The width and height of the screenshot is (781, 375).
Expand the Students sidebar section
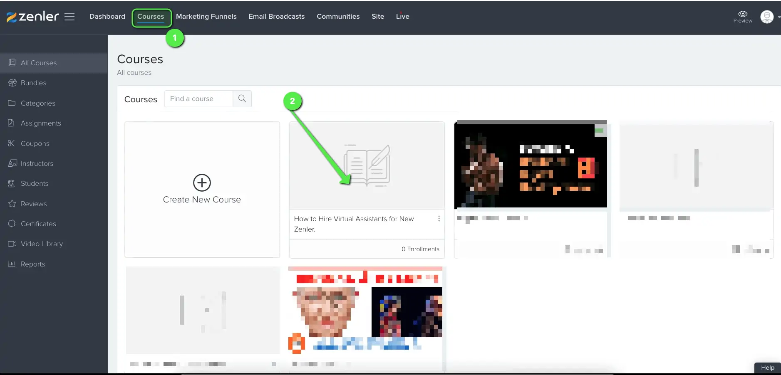click(x=35, y=183)
